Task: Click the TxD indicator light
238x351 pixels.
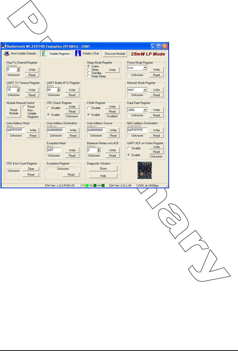Action: click(x=95, y=186)
